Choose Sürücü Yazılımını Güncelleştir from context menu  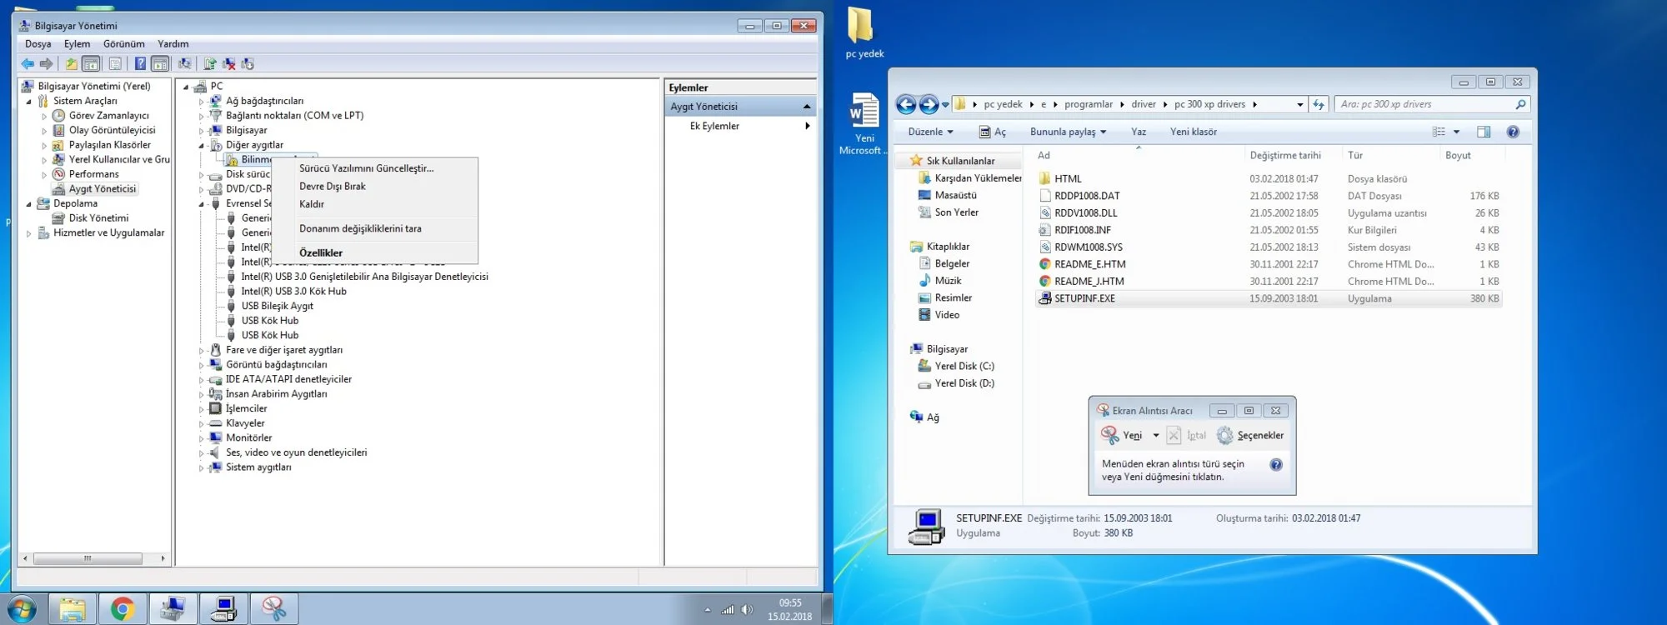coord(367,168)
